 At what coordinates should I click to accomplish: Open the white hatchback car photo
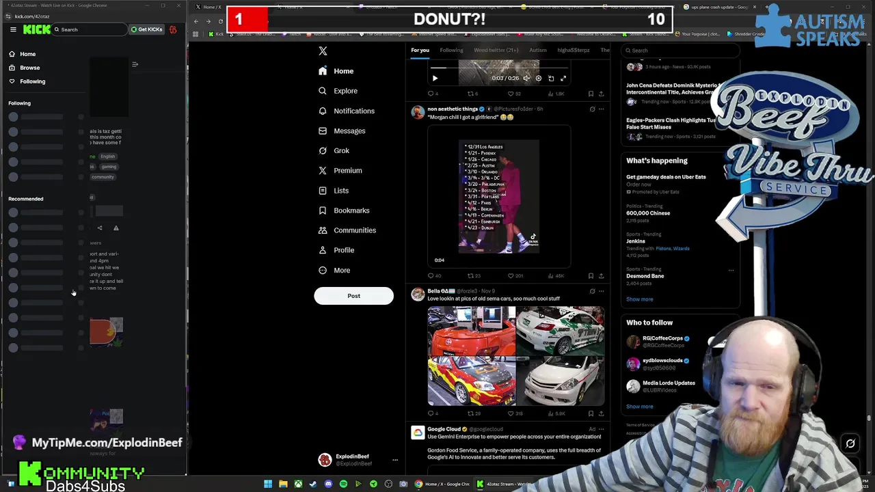tap(561, 381)
